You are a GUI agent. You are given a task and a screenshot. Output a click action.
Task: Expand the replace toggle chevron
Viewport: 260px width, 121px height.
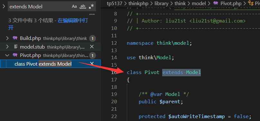(4, 6)
